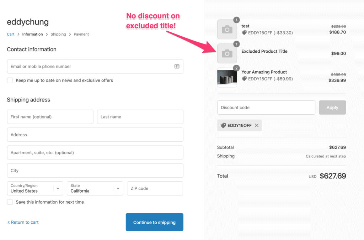Open Return to cart link
Image resolution: width=364 pixels, height=240 pixels.
(23, 222)
